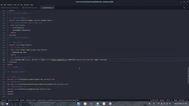Image resolution: width=189 pixels, height=106 pixels.
Task: Click the jquery.min.js script line
Action: pyautogui.click(x=31, y=79)
